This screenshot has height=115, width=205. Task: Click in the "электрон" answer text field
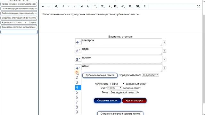click(122, 42)
